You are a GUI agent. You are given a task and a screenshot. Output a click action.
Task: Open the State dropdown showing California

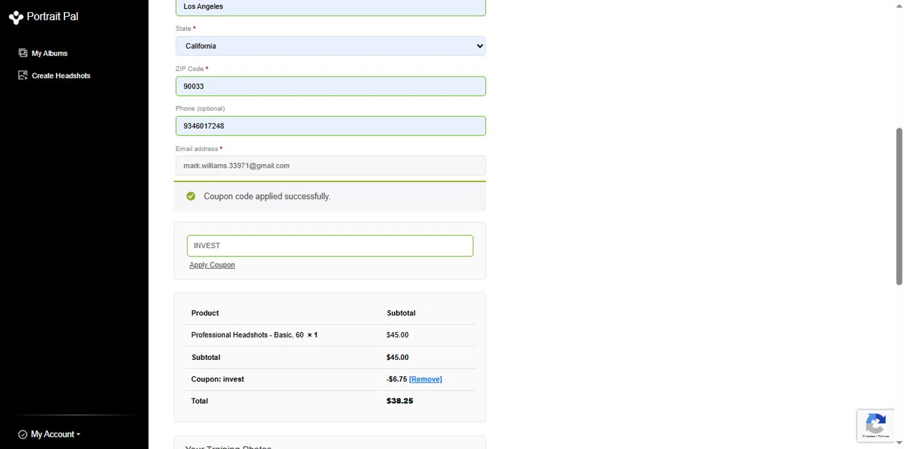point(330,46)
